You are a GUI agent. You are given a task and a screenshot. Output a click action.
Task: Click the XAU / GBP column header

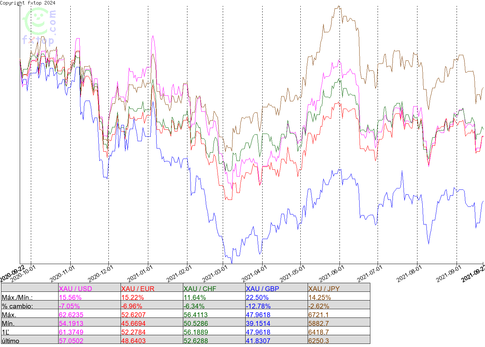263,289
